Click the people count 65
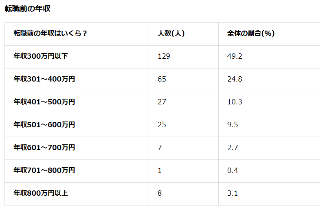 coord(162,79)
